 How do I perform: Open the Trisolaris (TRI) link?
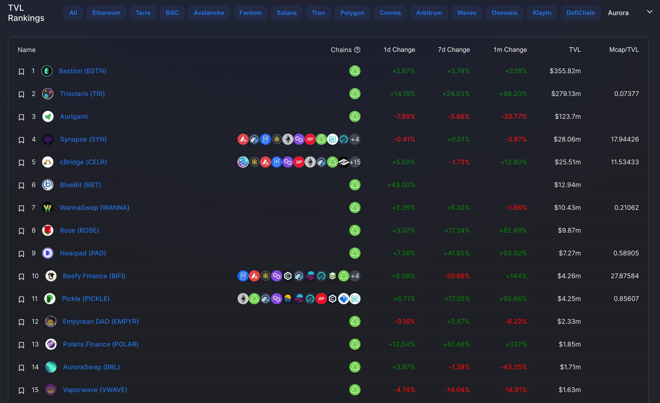pos(82,94)
